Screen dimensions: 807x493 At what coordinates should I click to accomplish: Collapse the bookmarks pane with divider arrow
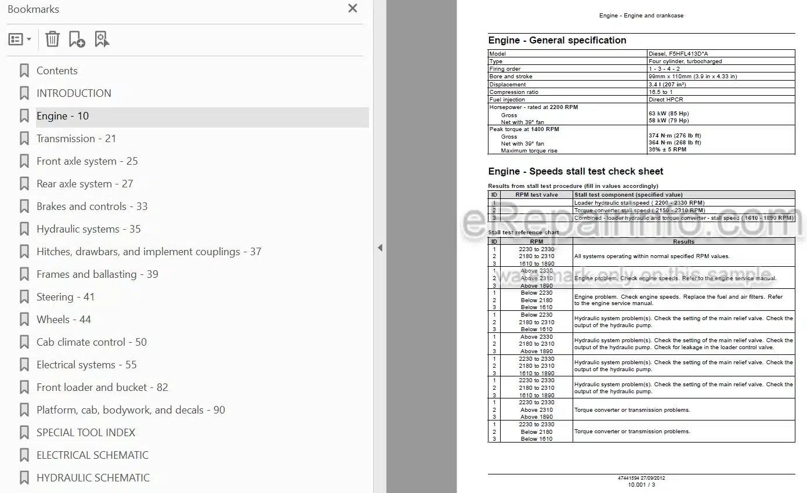click(x=380, y=248)
